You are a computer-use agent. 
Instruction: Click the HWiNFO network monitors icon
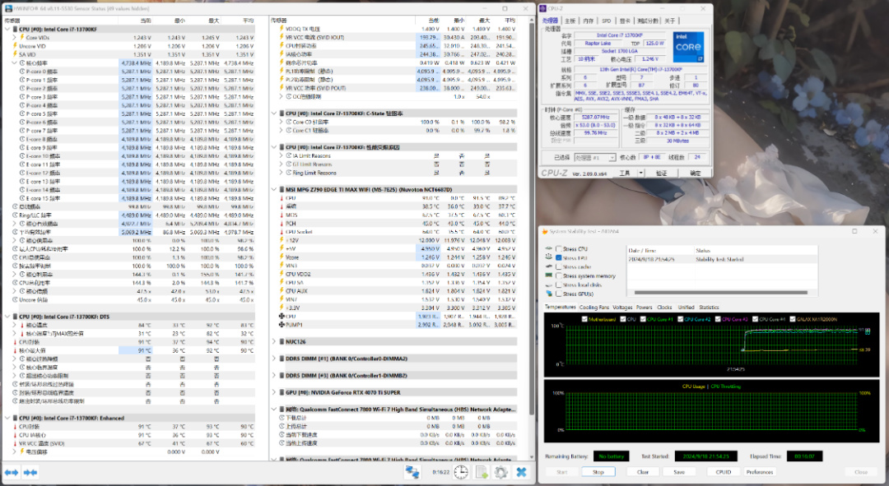pyautogui.click(x=412, y=472)
